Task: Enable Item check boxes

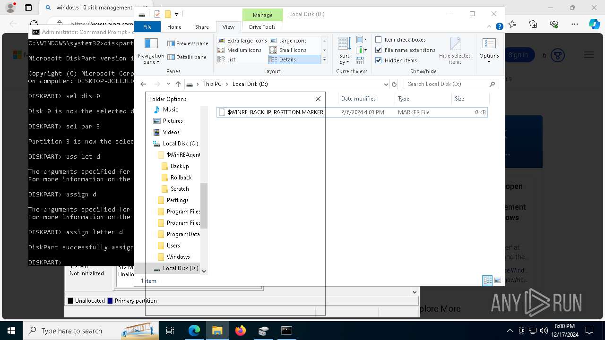Action: tap(401, 40)
